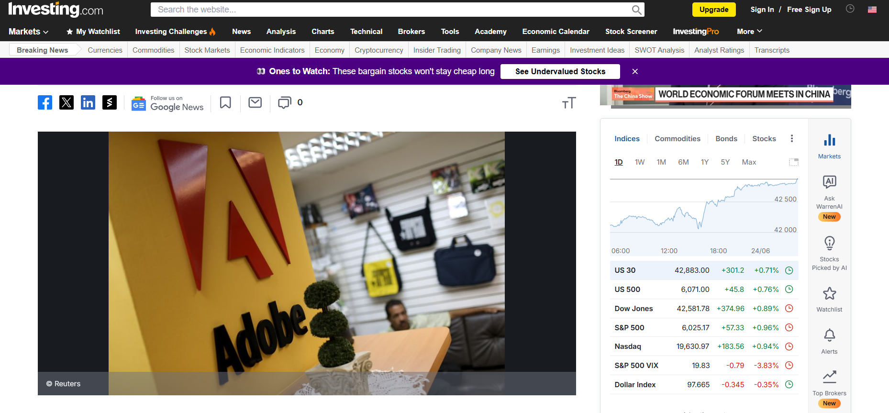Close the purple promo banner
Viewport: 889px width, 413px height.
(635, 71)
